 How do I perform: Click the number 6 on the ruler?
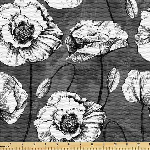pos(69,144)
